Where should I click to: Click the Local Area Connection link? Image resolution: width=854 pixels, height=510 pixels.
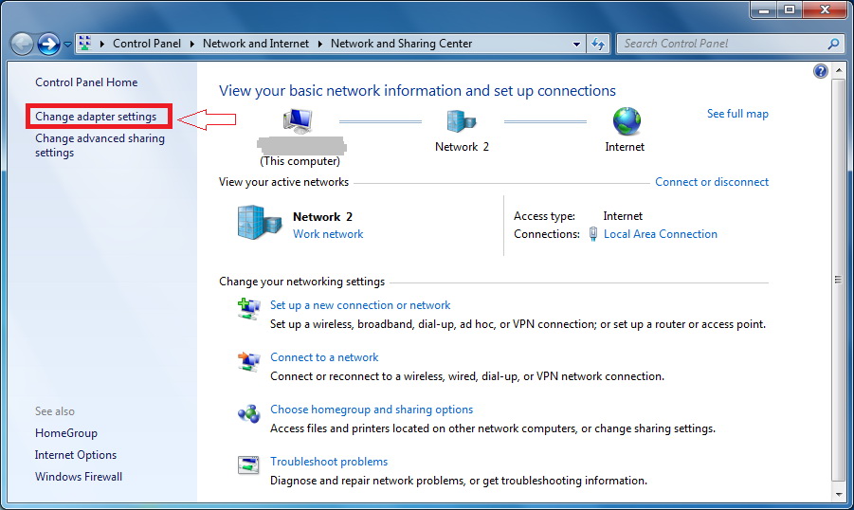coord(660,234)
